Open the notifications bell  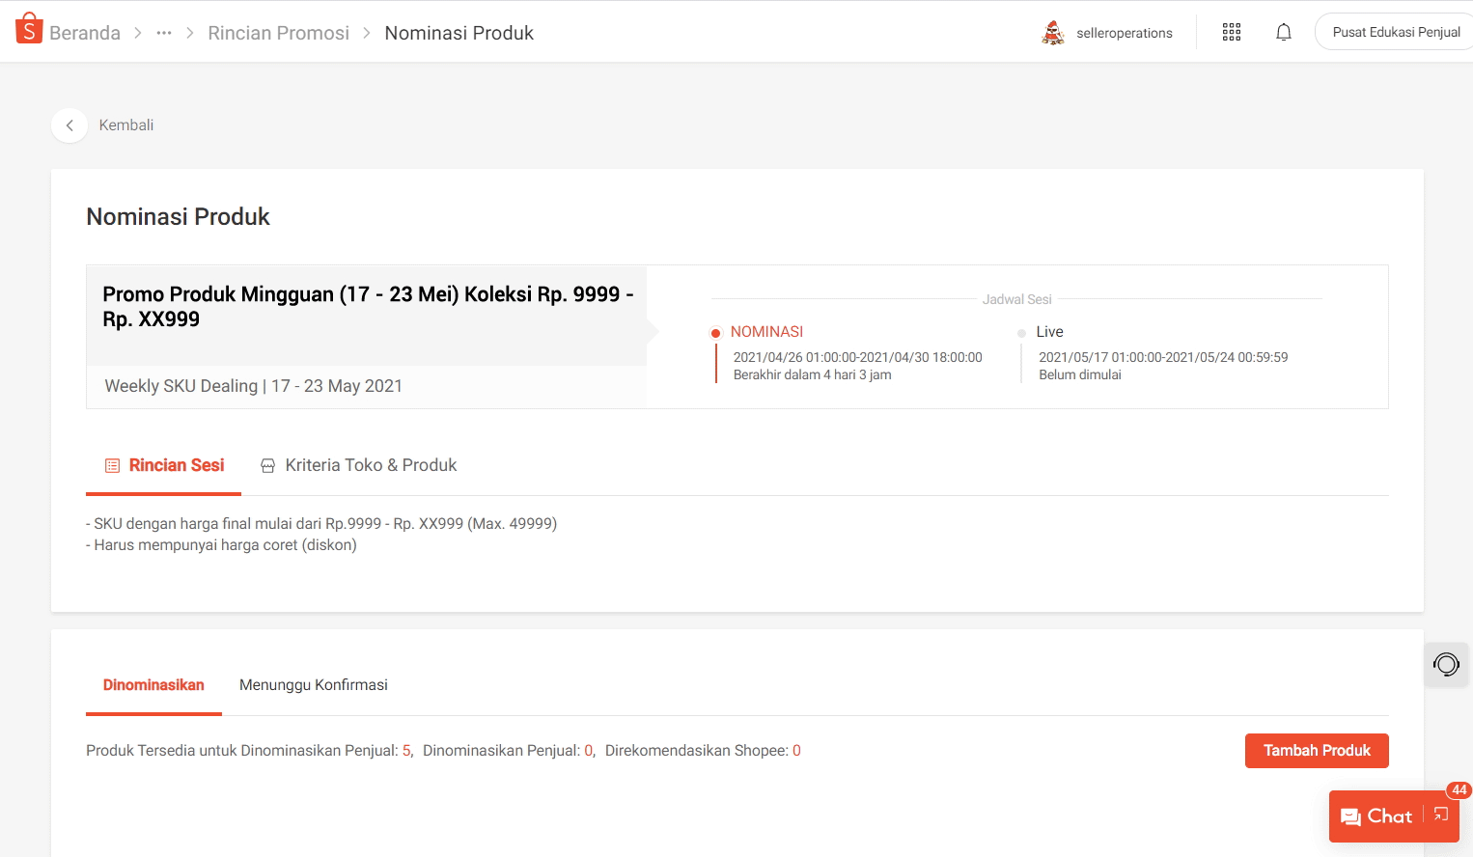point(1283,33)
